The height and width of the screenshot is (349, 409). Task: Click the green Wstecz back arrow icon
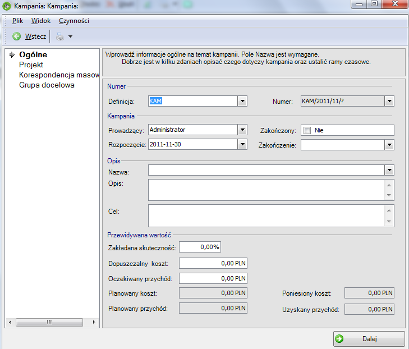16,36
